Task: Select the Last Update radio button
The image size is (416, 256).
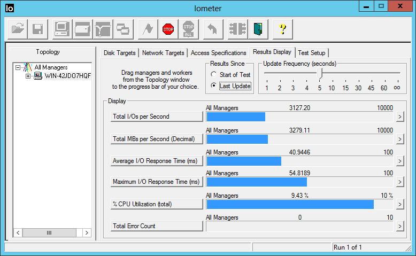Action: [214, 86]
